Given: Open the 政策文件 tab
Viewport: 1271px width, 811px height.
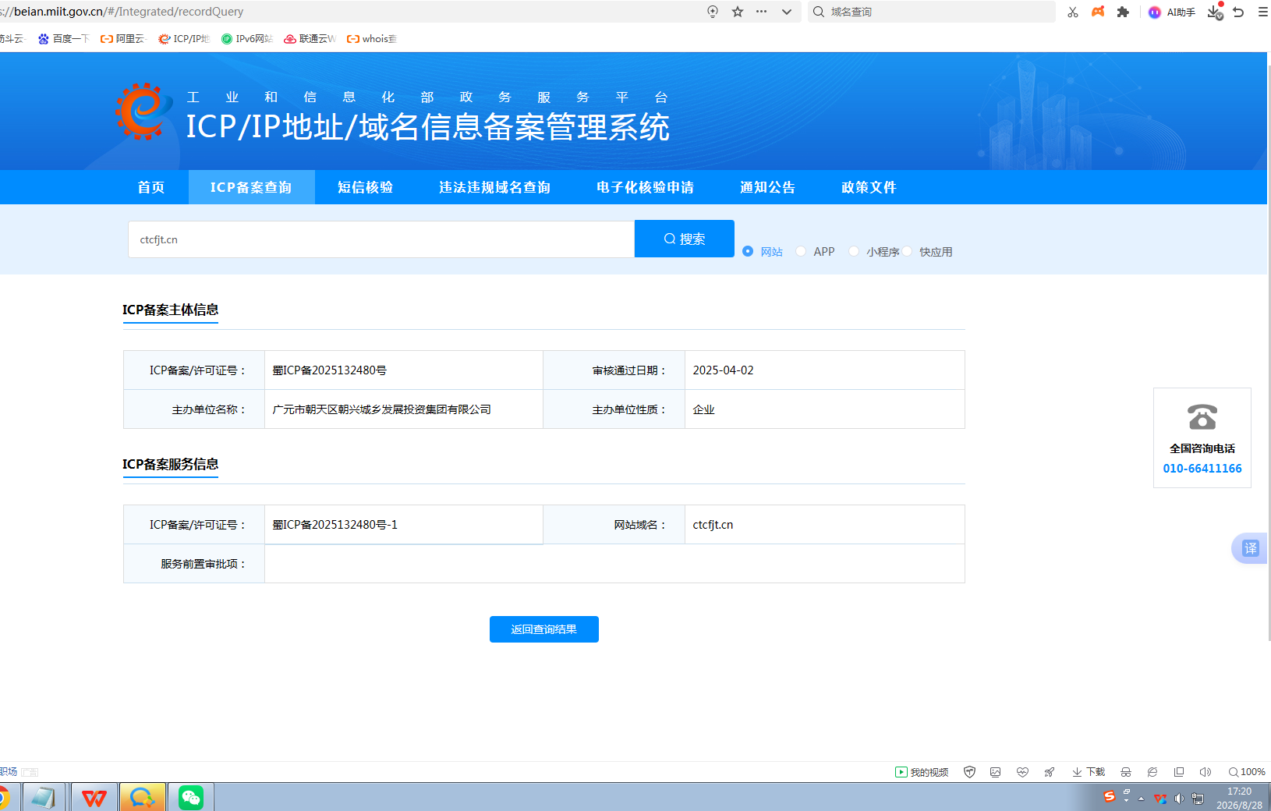Looking at the screenshot, I should click(x=869, y=187).
